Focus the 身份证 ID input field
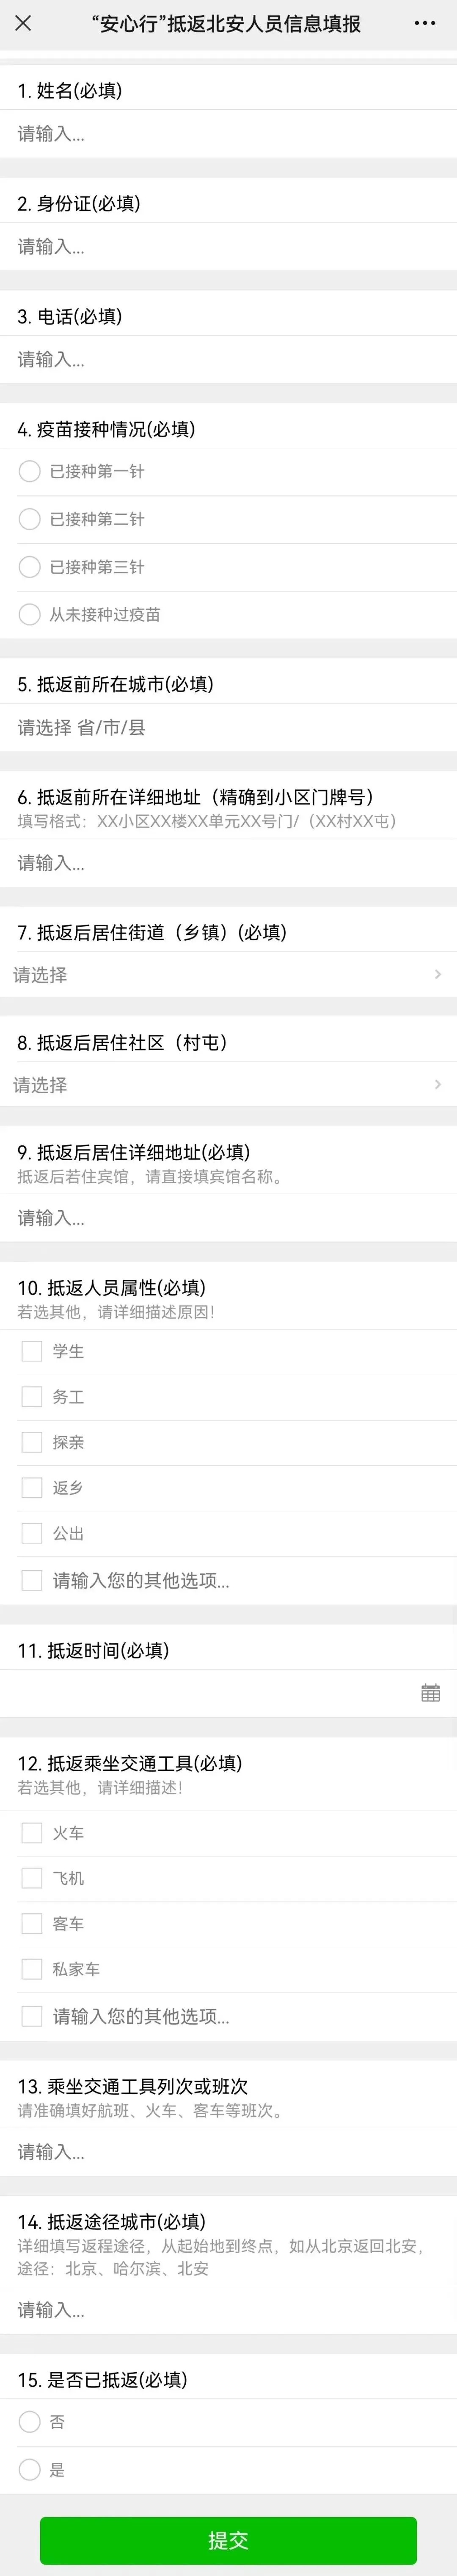Image resolution: width=457 pixels, height=2576 pixels. click(228, 246)
